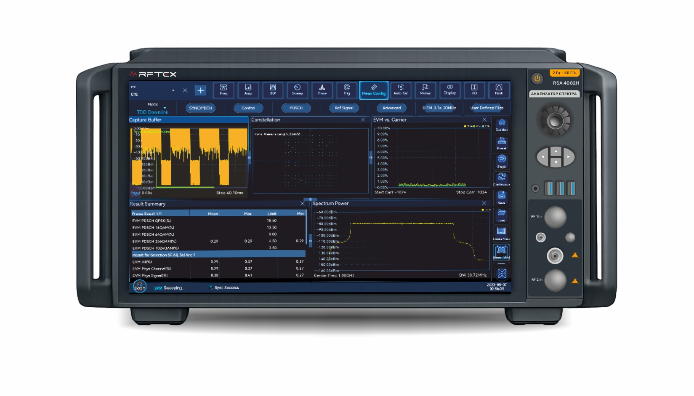This screenshot has width=694, height=396.
Task: Close the Result Summary panel
Action: [x=302, y=204]
